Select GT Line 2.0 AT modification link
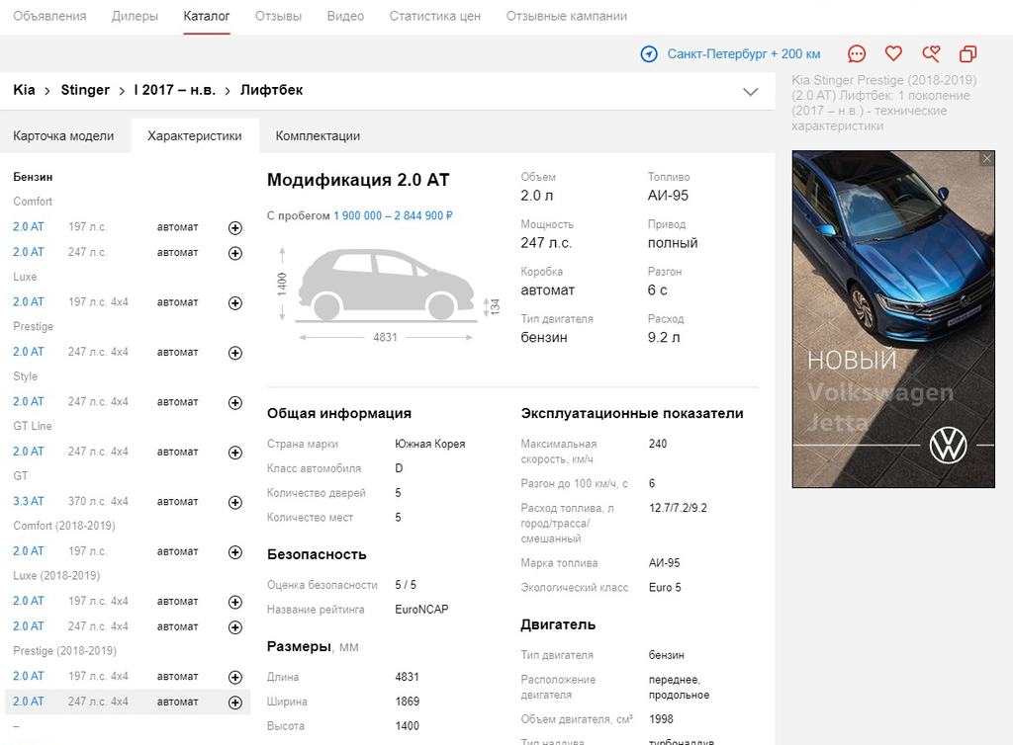 pos(29,452)
